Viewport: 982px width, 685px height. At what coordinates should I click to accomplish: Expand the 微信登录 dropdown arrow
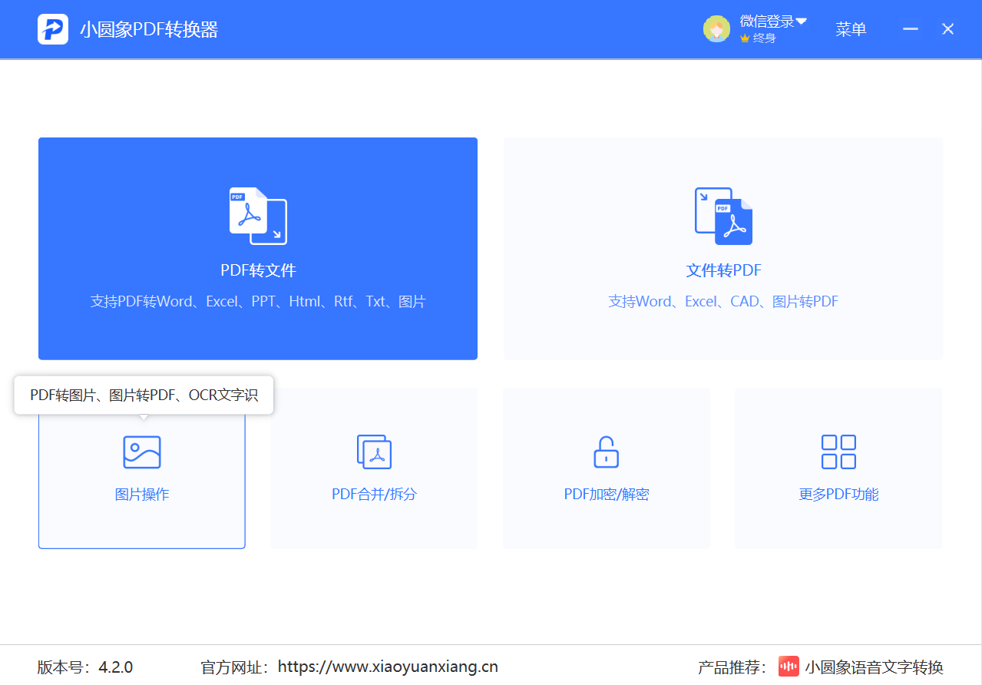[x=802, y=22]
